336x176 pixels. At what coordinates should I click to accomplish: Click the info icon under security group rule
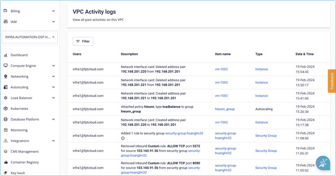coord(123,138)
